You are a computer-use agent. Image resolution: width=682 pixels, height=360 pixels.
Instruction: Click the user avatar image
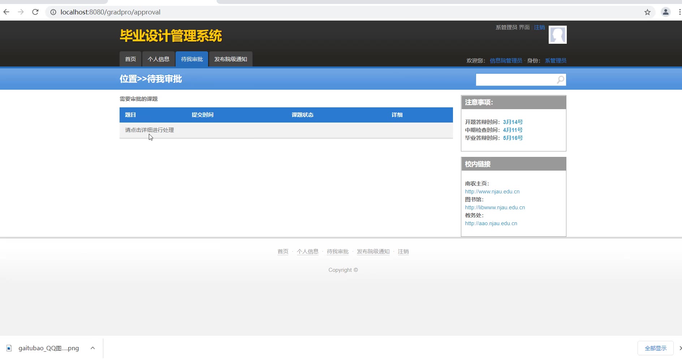pyautogui.click(x=557, y=35)
